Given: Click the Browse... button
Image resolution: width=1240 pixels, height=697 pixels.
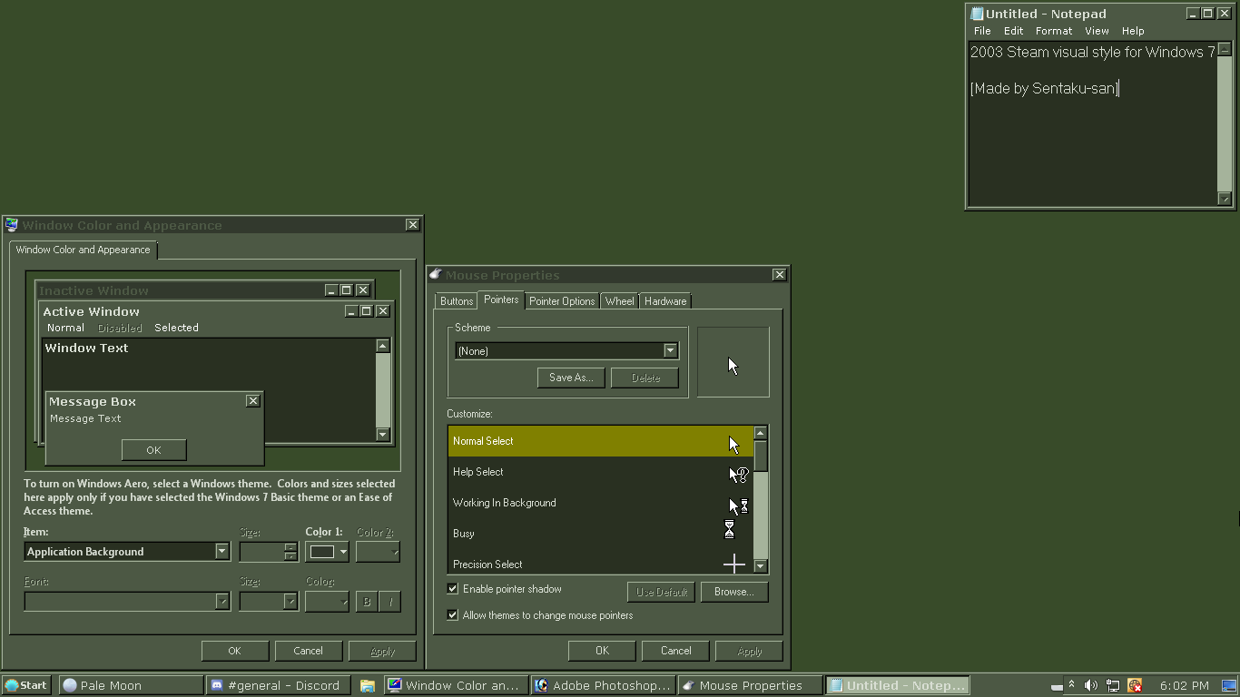Looking at the screenshot, I should tap(733, 592).
